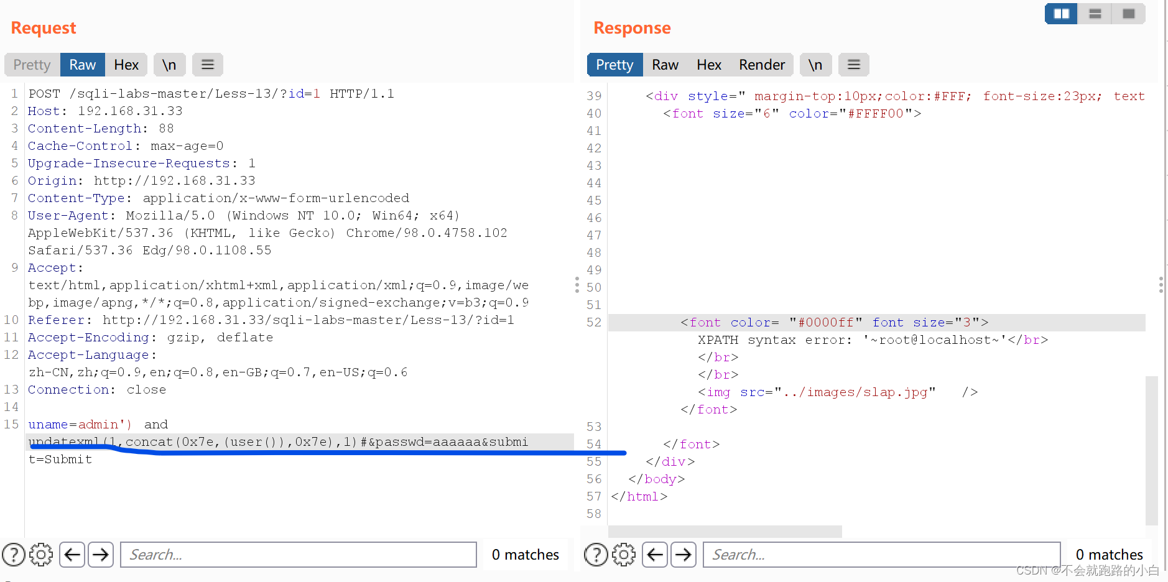1168x582 pixels.
Task: Go to next Response search match
Action: (684, 555)
